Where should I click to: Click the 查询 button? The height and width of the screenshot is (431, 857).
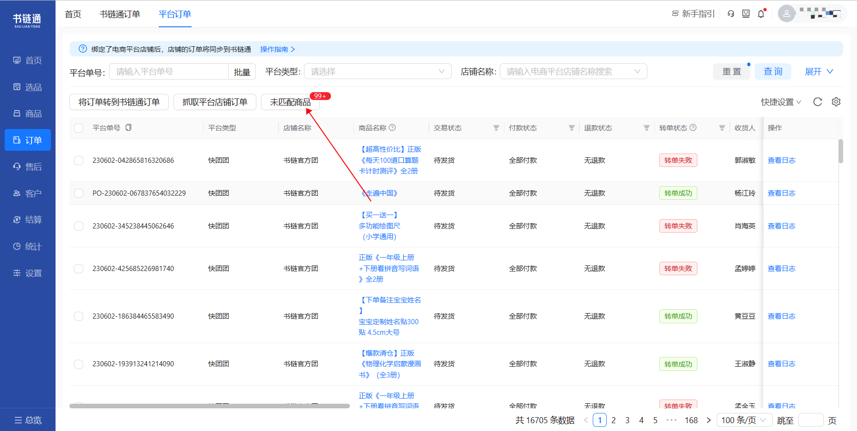click(x=773, y=72)
